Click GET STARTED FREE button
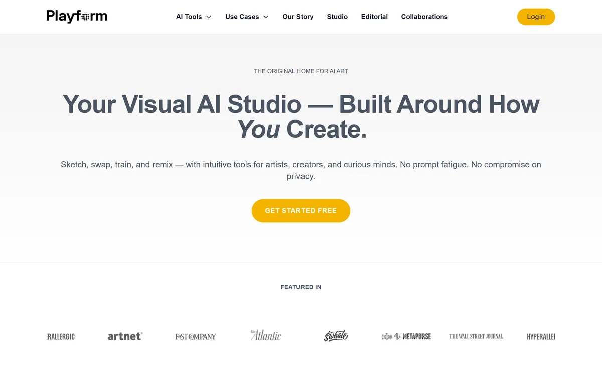 [301, 211]
